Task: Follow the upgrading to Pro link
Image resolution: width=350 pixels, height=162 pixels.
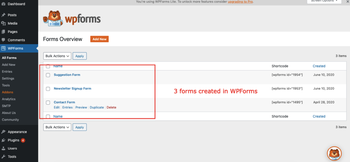Action: [x=240, y=2]
